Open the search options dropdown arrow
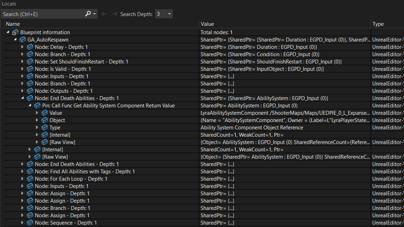 [x=93, y=14]
